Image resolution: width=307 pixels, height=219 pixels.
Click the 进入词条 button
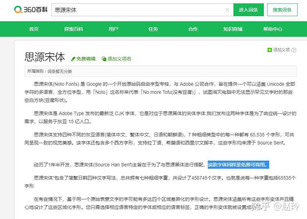pos(248,10)
